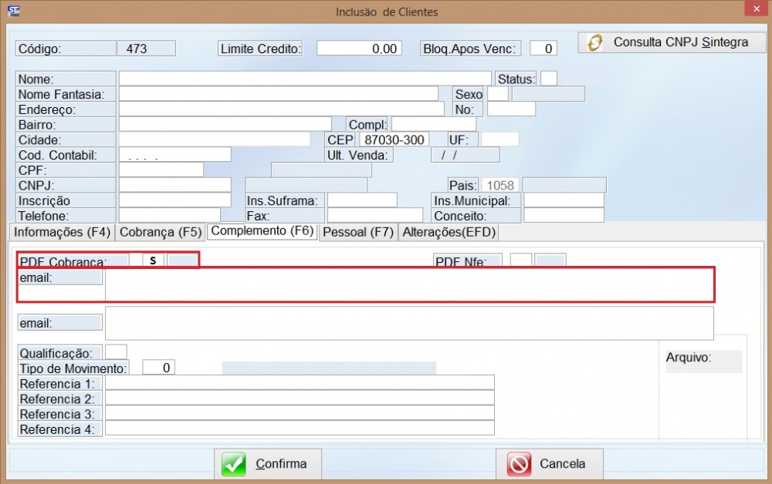Click the PDF Cobrança field with S
Screen dimensions: 772x484
click(153, 260)
